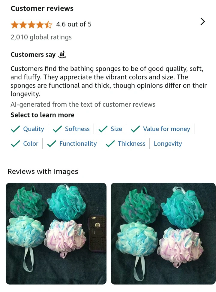Open the customer reviews chevron arrow
The image size is (216, 292).
[202, 21]
